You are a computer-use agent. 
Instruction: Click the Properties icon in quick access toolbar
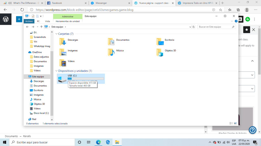click(x=33, y=16)
